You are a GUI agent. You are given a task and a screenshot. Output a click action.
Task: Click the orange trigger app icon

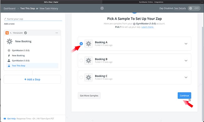[x=7, y=33]
